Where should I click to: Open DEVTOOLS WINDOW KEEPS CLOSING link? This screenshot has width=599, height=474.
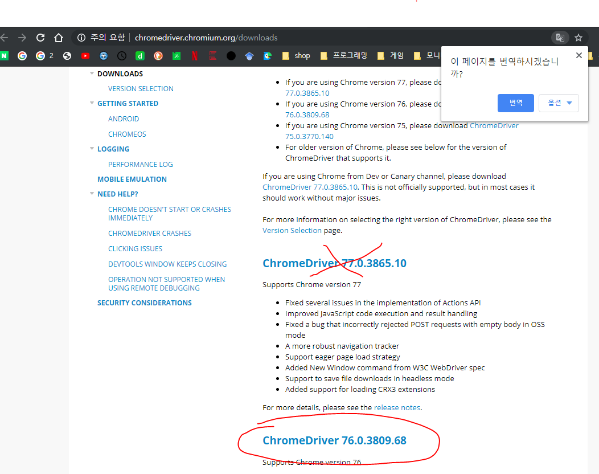[167, 264]
